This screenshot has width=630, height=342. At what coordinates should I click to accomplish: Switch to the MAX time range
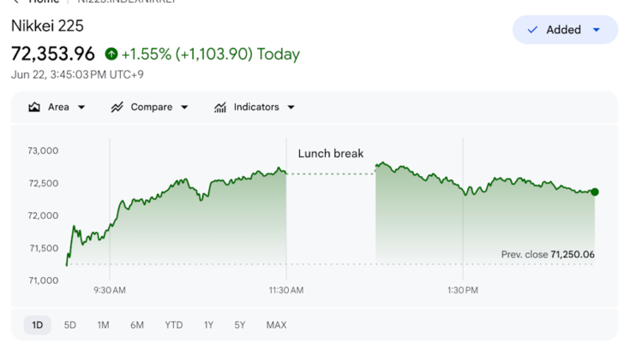tap(276, 325)
